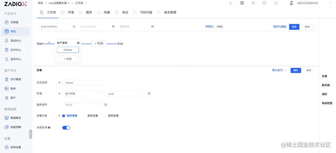Open 项目 in the sidebar

click(x=16, y=31)
